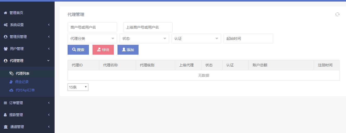Screen dimensions: 346x133
Task: Click the gears icon beside 系统设置
Action: click(5, 25)
